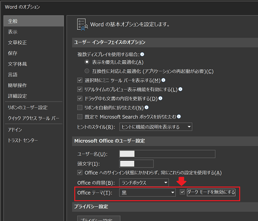Click プライバシー設定 section heading
Screen dimensions: 258x221
click(91, 206)
